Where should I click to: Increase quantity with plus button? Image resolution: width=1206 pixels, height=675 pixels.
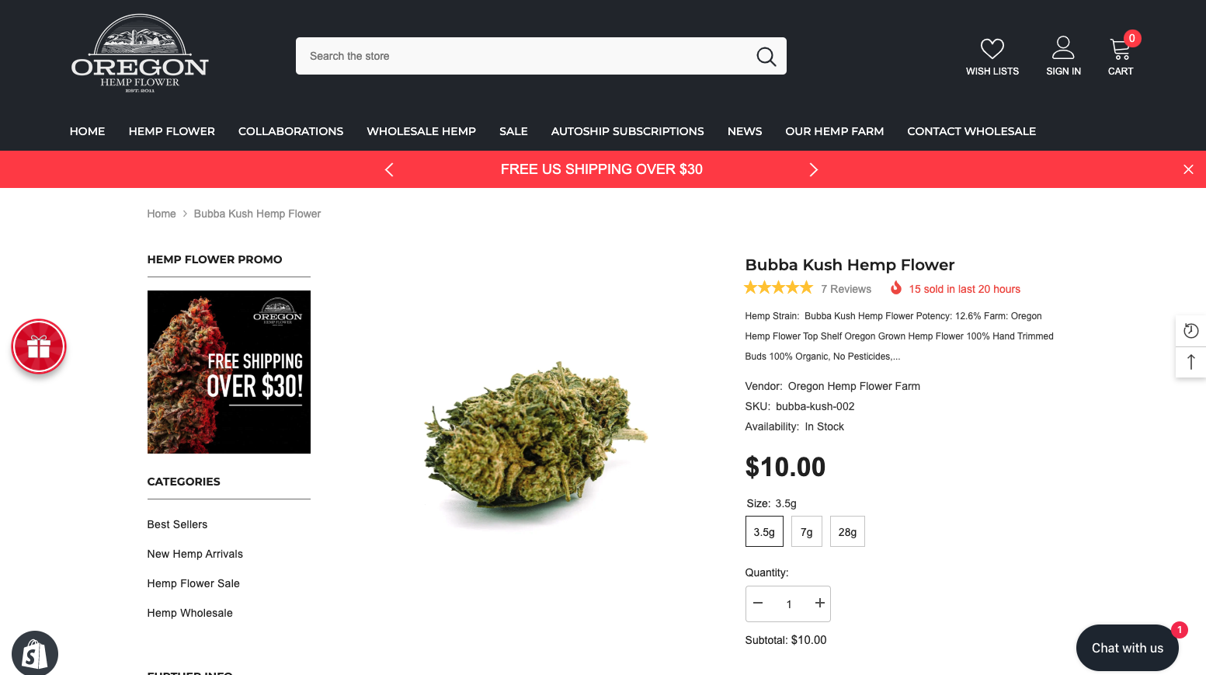(819, 603)
